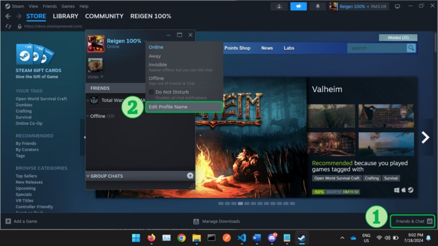This screenshot has width=438, height=246.
Task: Create a new group chat with plus icon
Action: tap(190, 175)
